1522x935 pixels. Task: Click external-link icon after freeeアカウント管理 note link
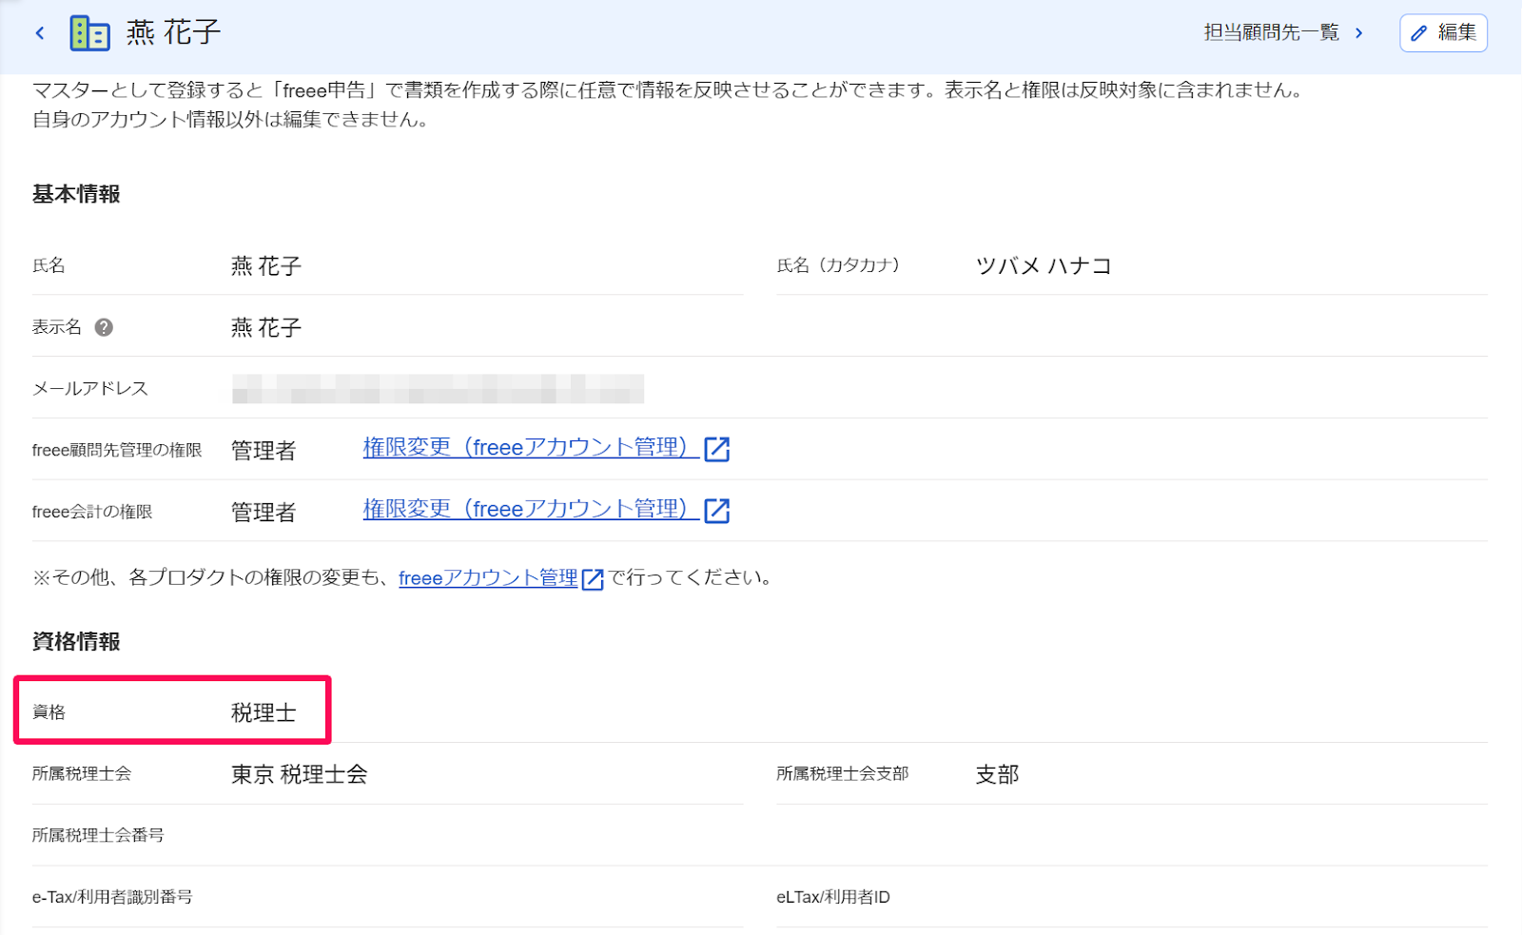592,579
